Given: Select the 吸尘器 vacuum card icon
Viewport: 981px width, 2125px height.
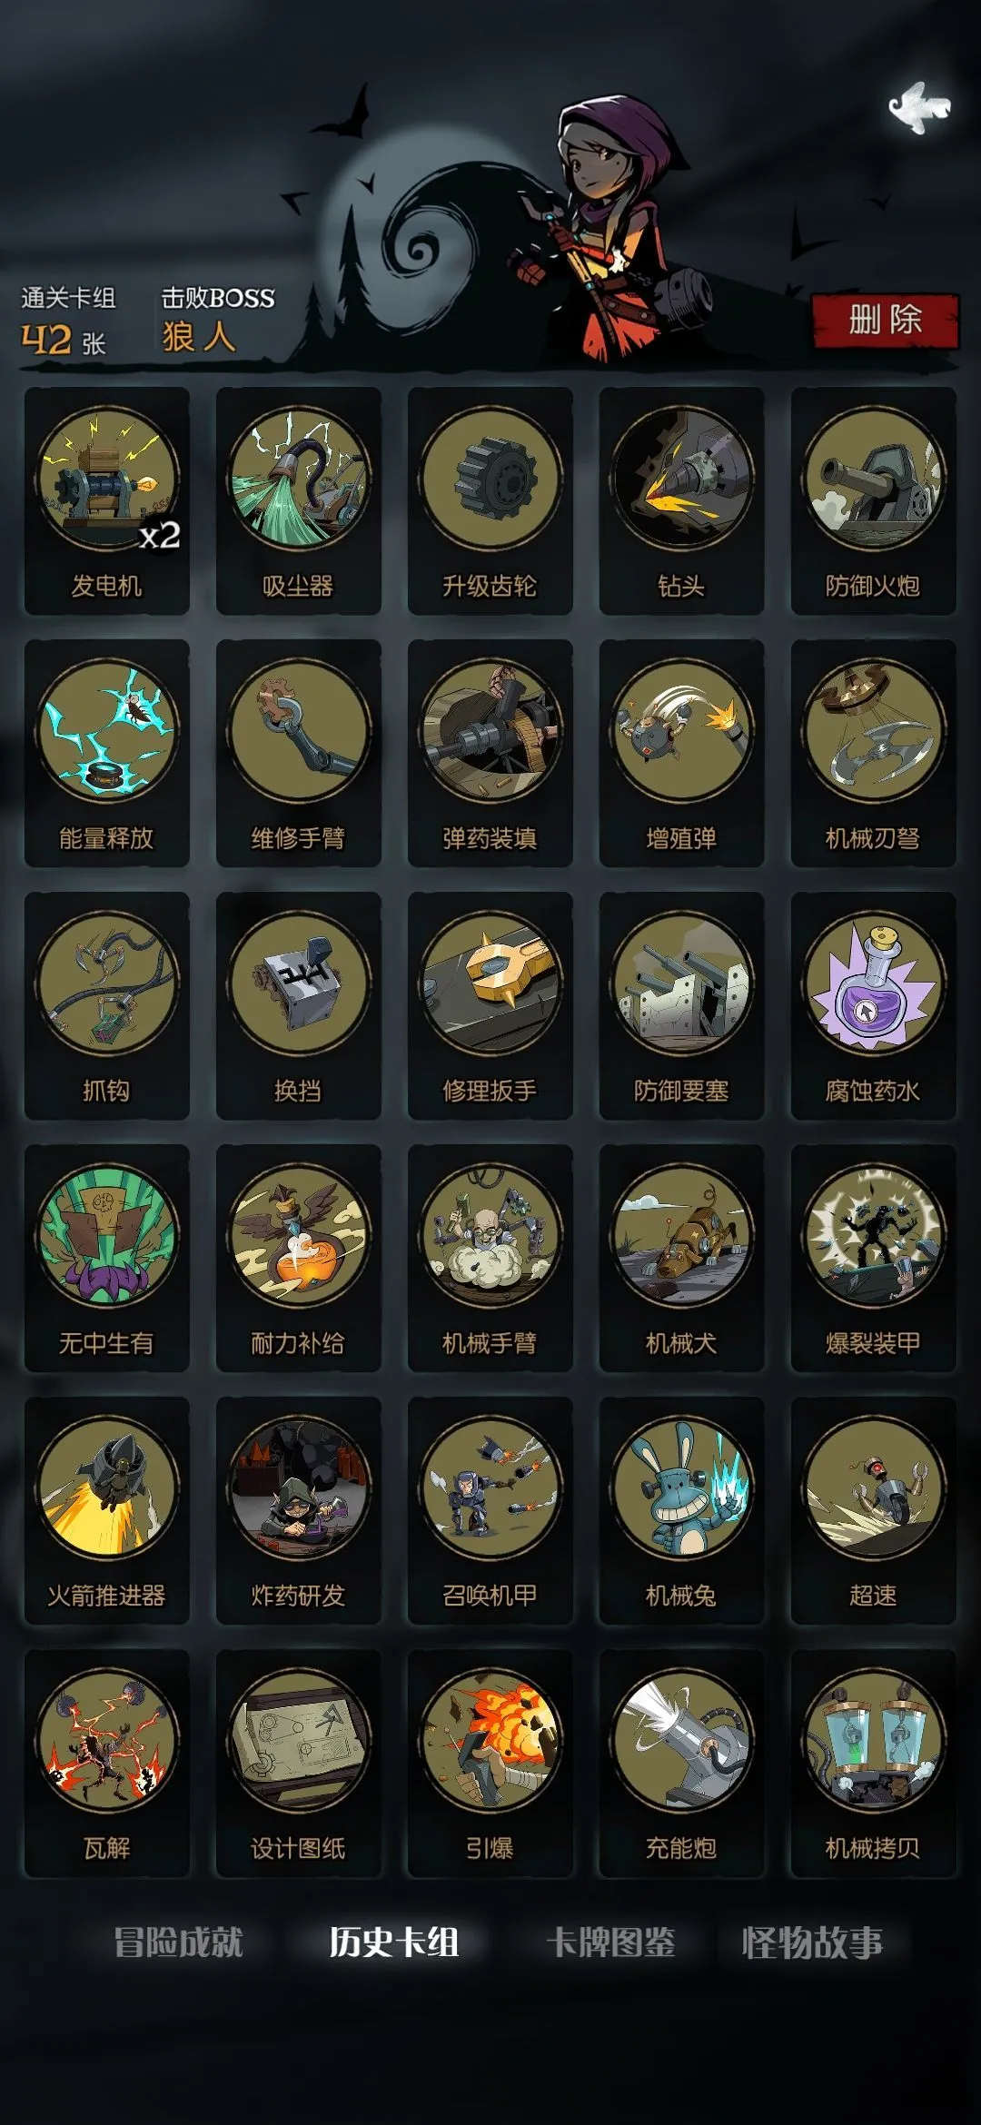Looking at the screenshot, I should click(298, 501).
